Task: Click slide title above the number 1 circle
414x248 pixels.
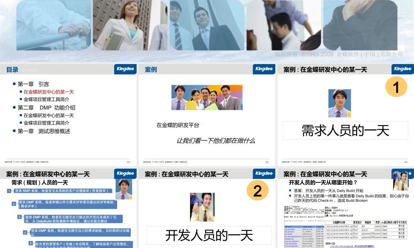Action: click(325, 70)
